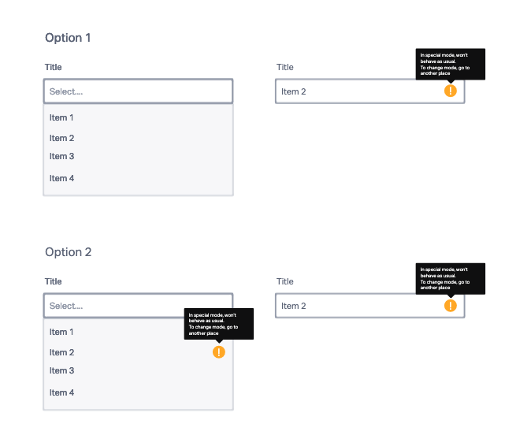531x446 pixels.
Task: Open the Select... dropdown under Option 1
Action: [x=138, y=91]
